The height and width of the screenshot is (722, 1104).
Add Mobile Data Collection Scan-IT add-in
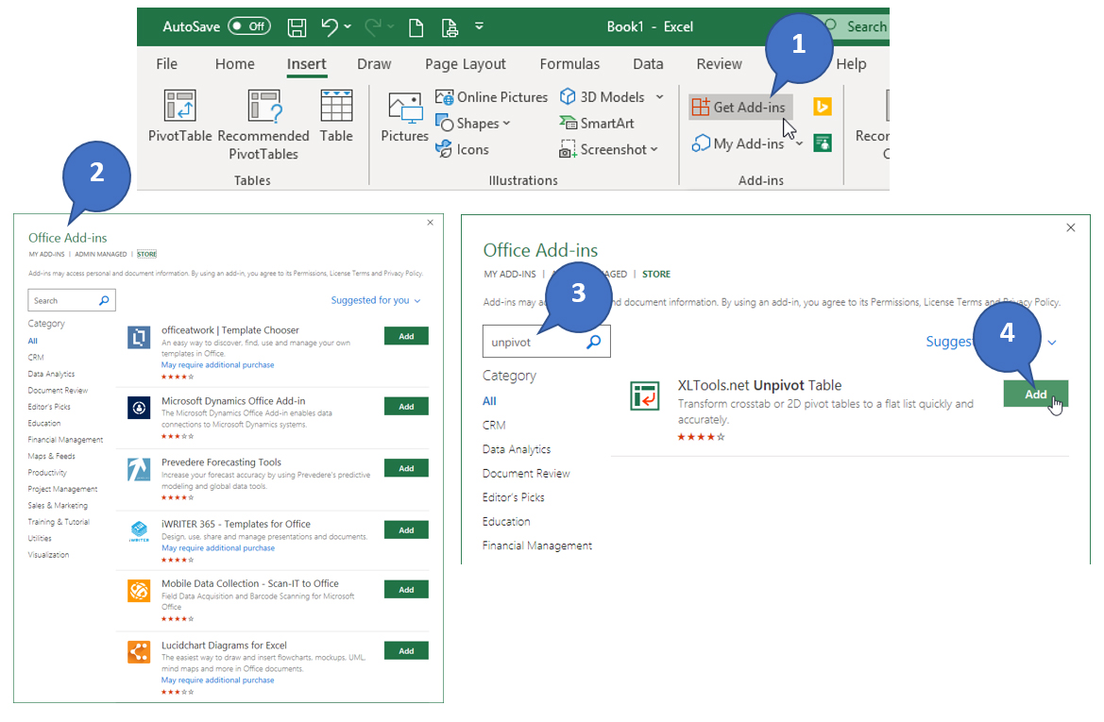(x=406, y=590)
